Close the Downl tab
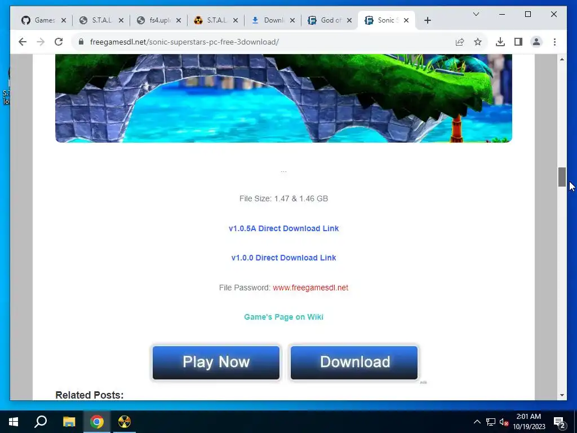This screenshot has width=577, height=433. tap(292, 20)
